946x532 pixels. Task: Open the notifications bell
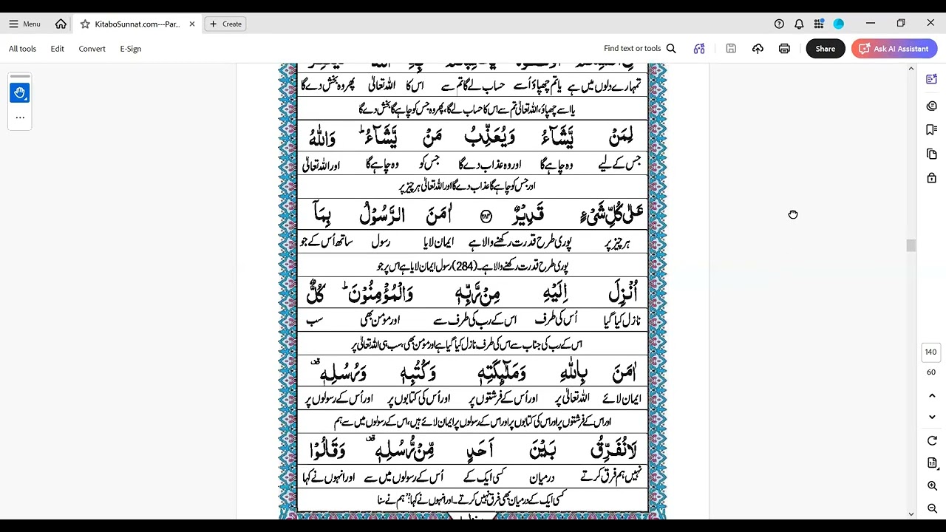click(799, 24)
